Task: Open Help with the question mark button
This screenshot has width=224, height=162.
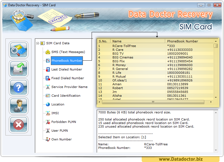Action: 19,87
